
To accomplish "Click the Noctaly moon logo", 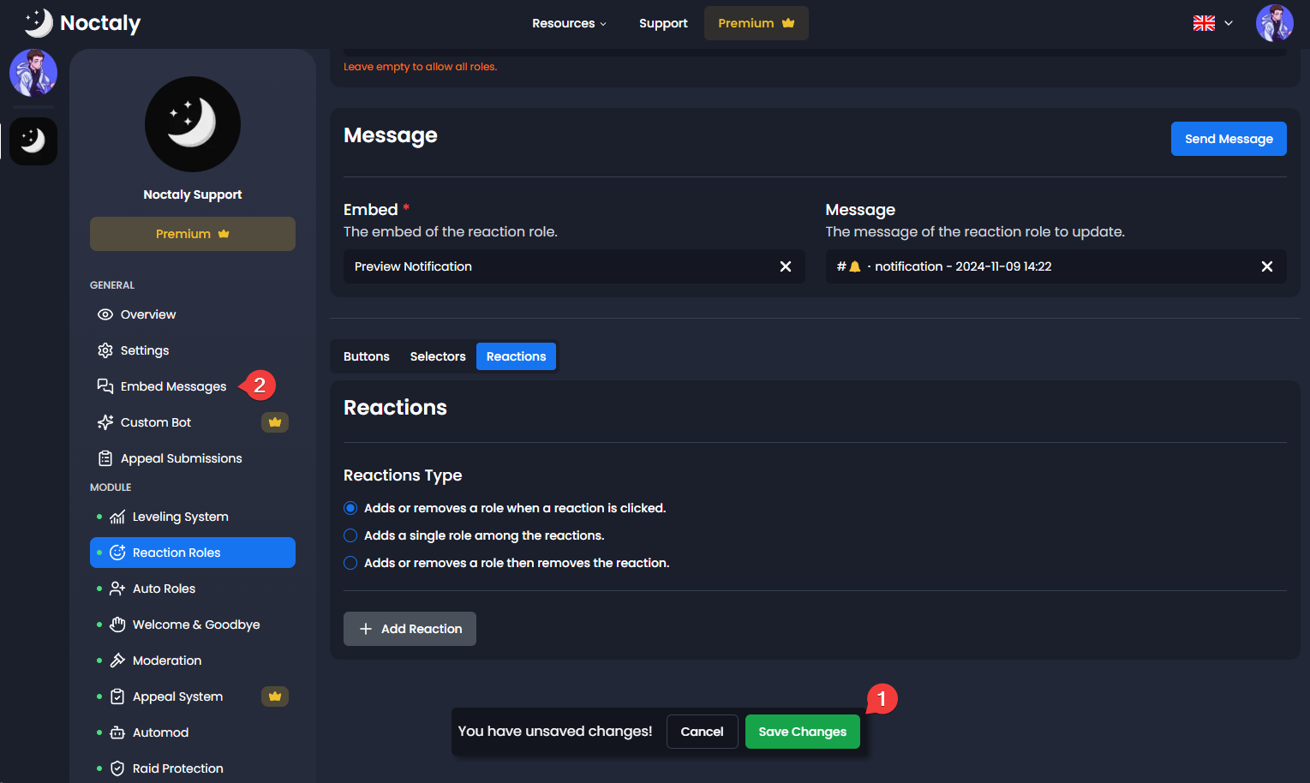I will tap(38, 23).
